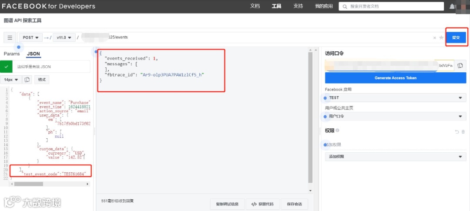
Task: Click the access token field
Action: (389, 65)
